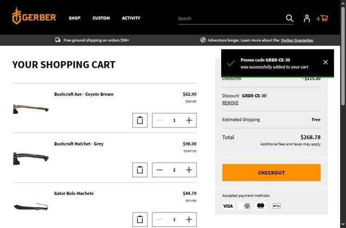Proceed with the Checkout button

pos(271,173)
